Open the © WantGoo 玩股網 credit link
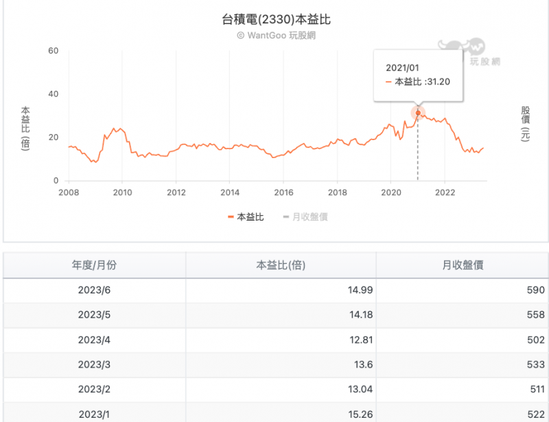The height and width of the screenshot is (422, 549). 276,36
